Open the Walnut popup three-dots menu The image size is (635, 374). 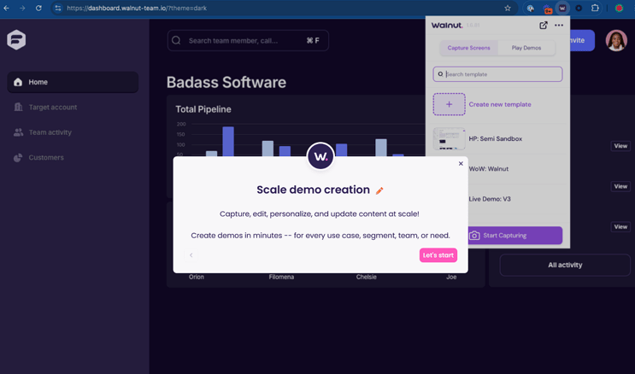(559, 25)
